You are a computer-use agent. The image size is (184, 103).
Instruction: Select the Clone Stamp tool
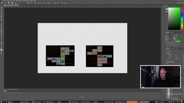pos(1,24)
